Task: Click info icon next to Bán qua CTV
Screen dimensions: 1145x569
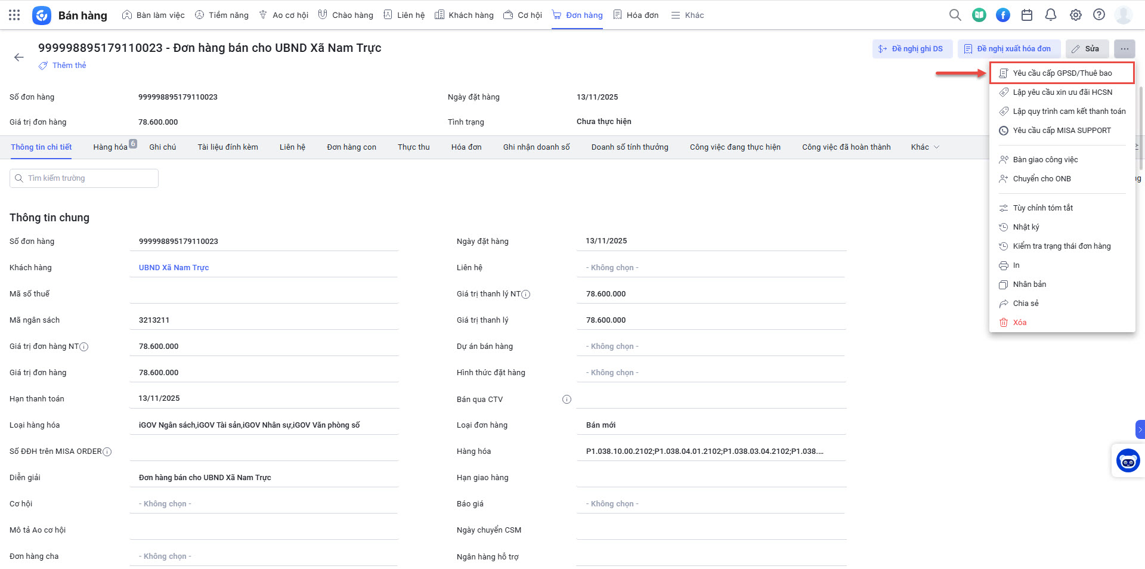Action: click(x=567, y=400)
